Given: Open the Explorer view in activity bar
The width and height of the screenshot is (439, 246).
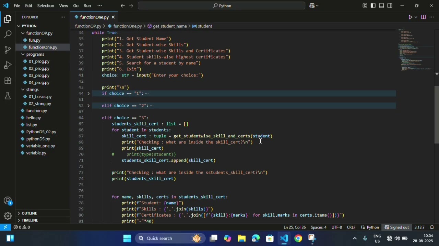Looking at the screenshot, I should (x=8, y=19).
